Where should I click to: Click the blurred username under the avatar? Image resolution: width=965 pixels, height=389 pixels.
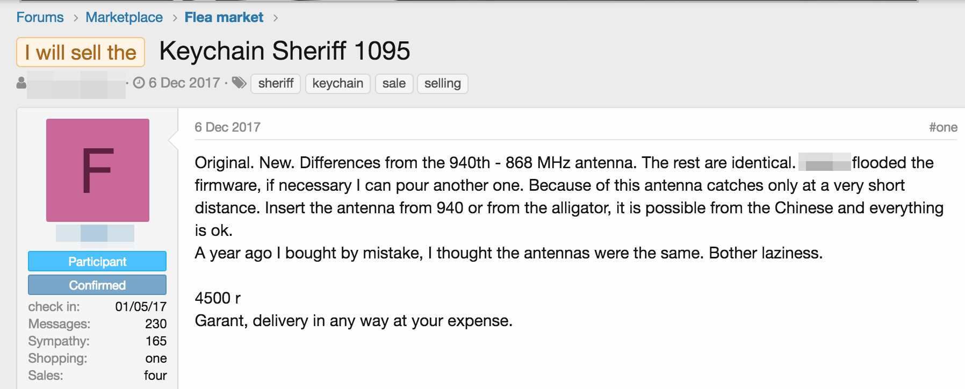point(95,233)
